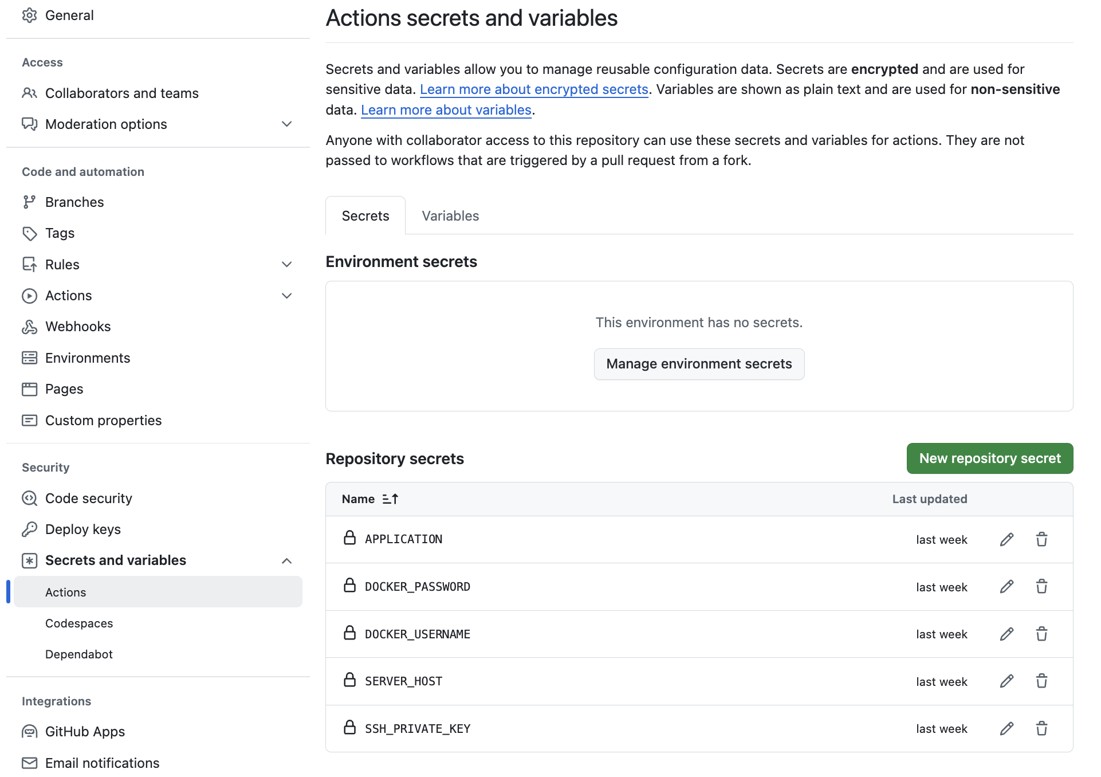Image resolution: width=1101 pixels, height=777 pixels.
Task: Expand the Rules section chevron
Action: click(286, 264)
